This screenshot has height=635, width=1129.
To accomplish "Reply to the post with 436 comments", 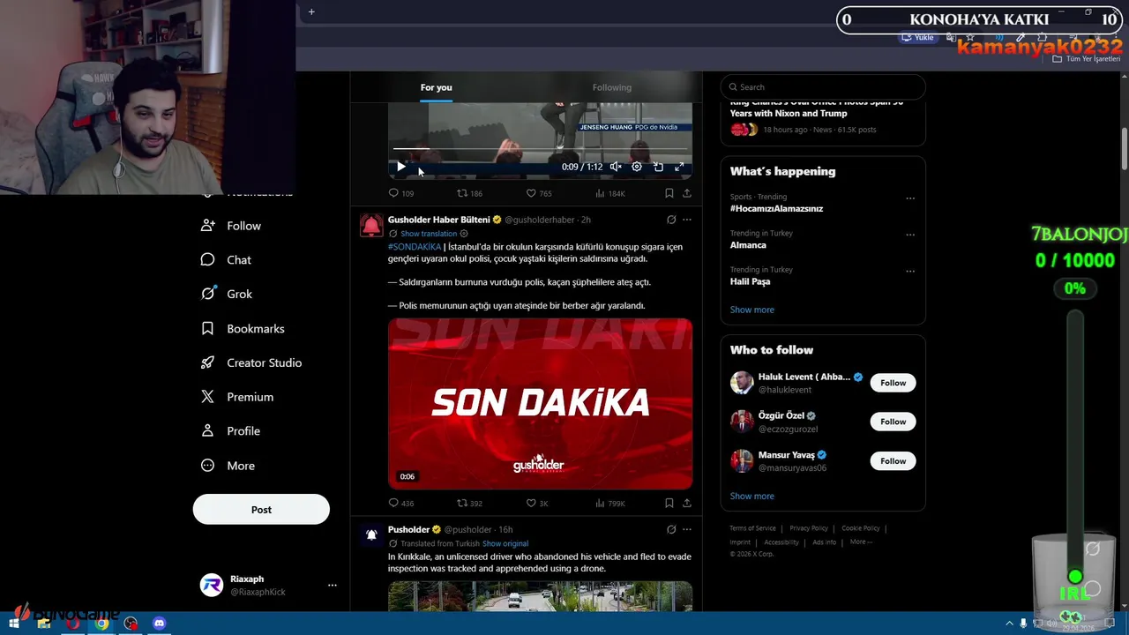I will (400, 504).
